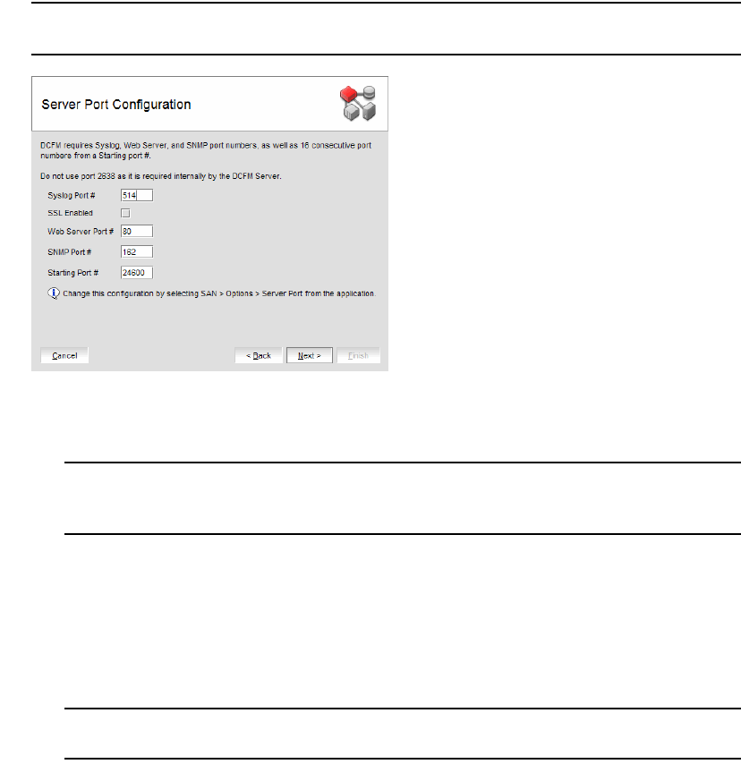Click the 'Do not use port 2638' warning
This screenshot has height=764, width=741.
[161, 176]
